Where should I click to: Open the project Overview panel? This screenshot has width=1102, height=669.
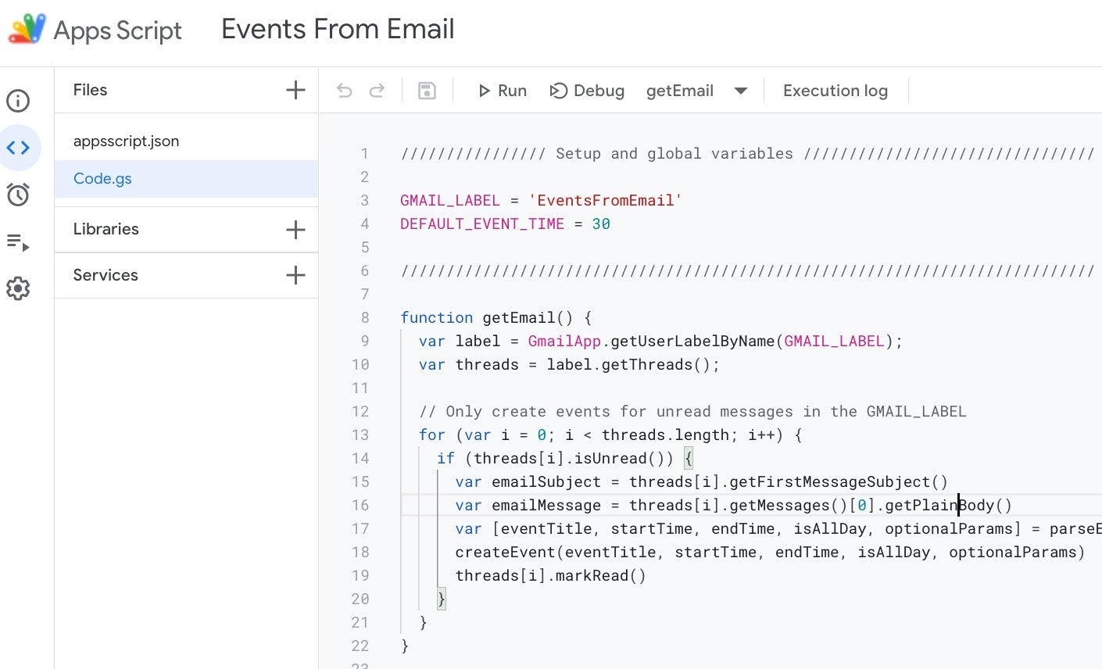(17, 100)
